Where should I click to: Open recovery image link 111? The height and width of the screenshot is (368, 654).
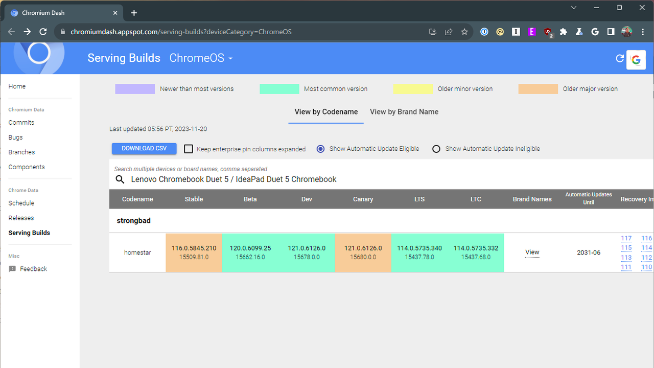point(626,267)
